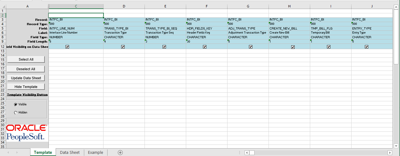
Task: Toggle visibility checkbox for ENTRY_TYPE column
Action: click(367, 47)
